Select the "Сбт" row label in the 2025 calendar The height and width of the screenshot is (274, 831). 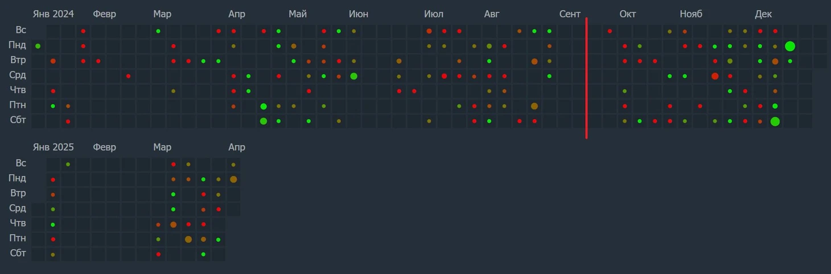pyautogui.click(x=18, y=253)
